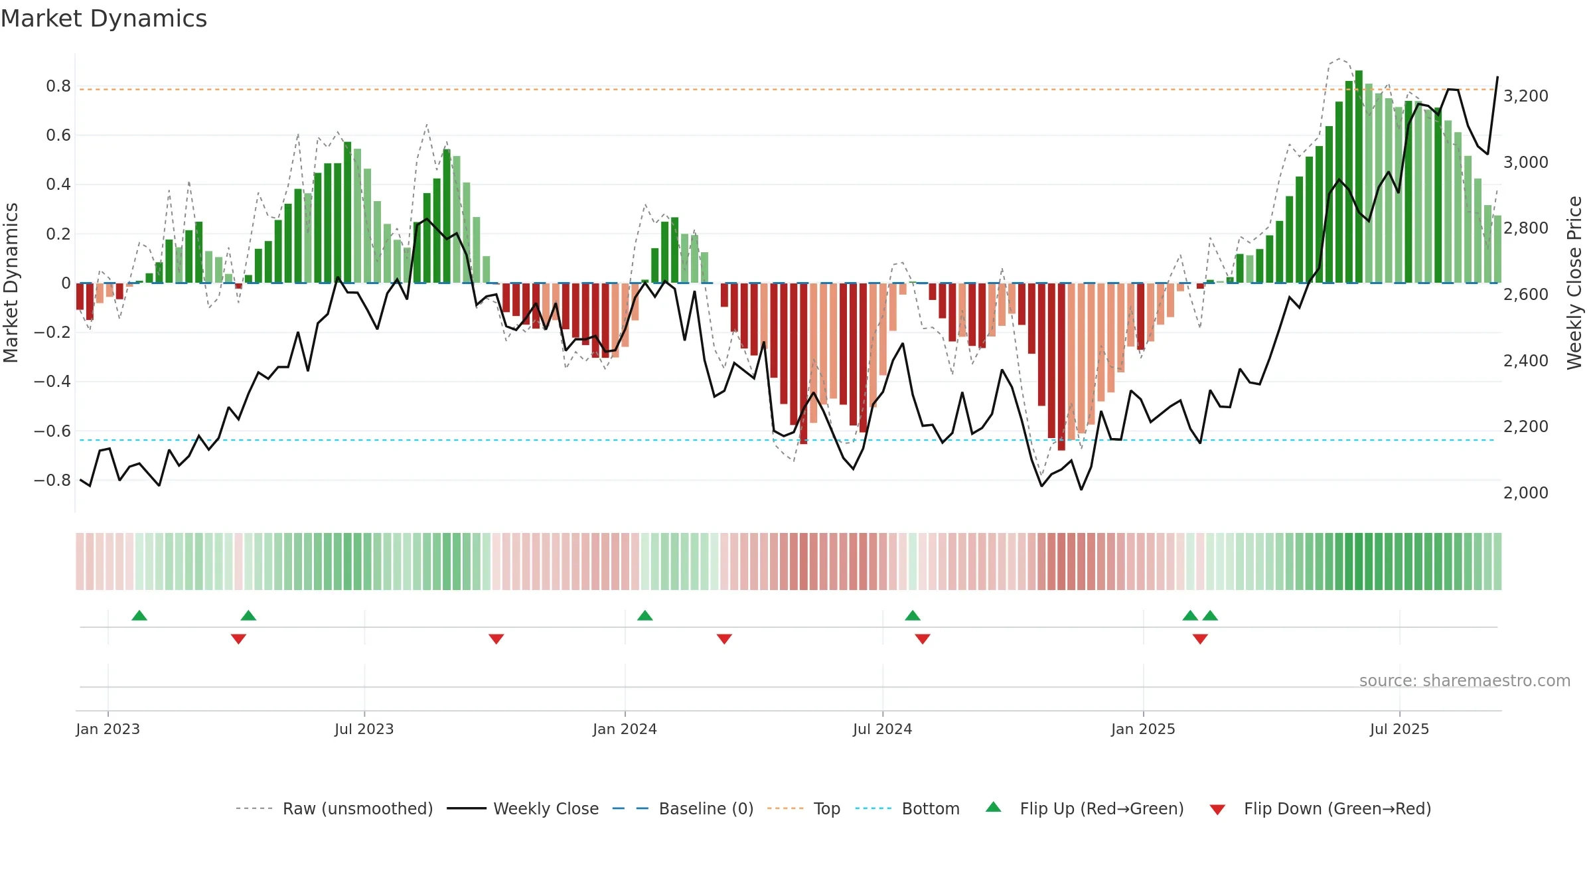Click the 2,400 price tick label
Screen dimensions: 1593x896
coord(1526,361)
